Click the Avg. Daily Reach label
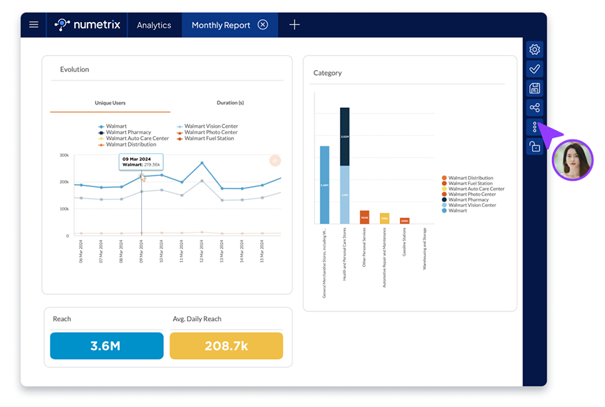The height and width of the screenshot is (407, 605). (197, 319)
